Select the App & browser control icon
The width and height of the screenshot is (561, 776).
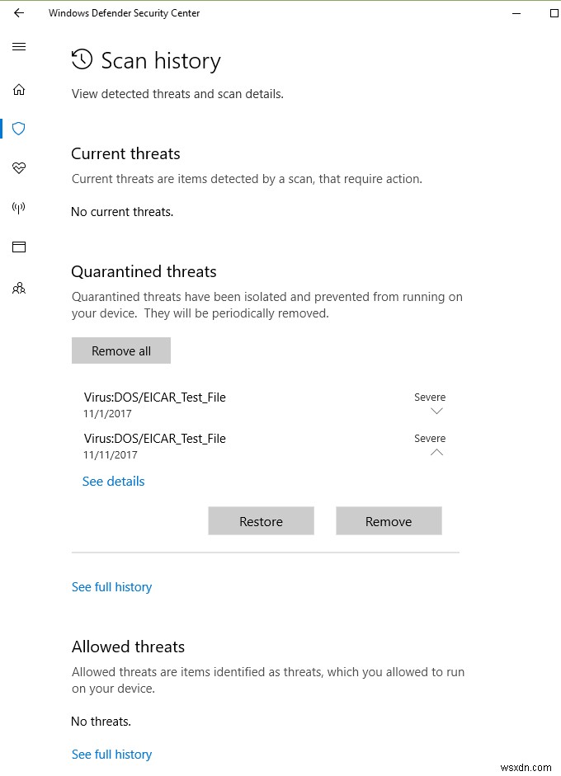coord(18,247)
